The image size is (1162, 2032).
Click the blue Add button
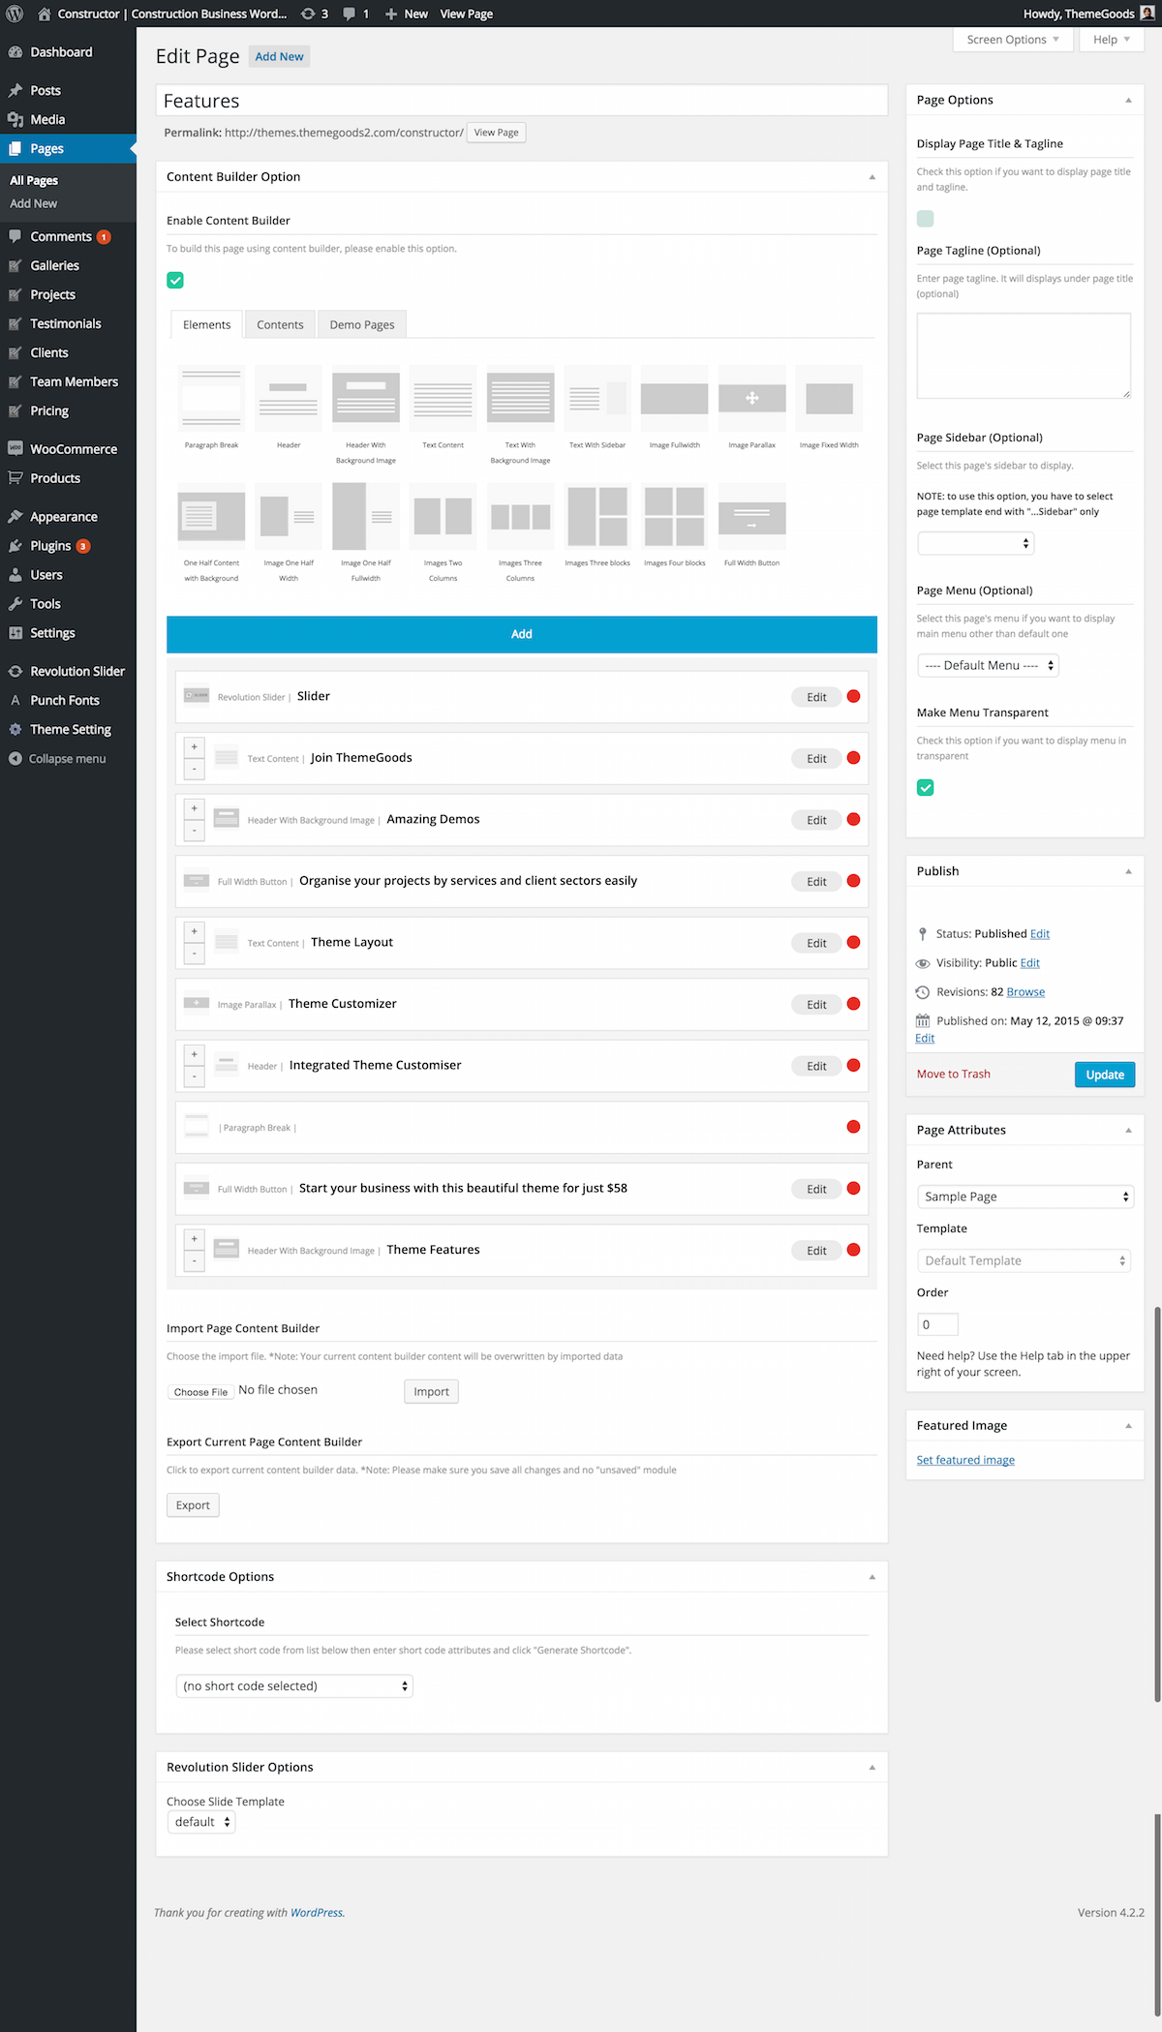coord(522,634)
